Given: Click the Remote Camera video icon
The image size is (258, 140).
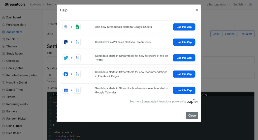Looking at the screenshot, I should (3, 75).
